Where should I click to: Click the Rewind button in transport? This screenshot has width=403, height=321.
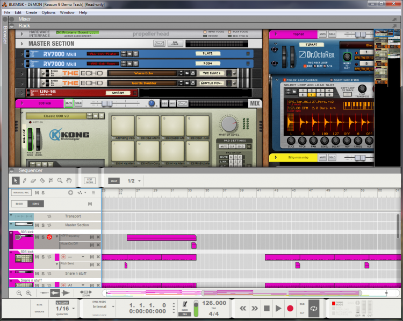click(242, 309)
